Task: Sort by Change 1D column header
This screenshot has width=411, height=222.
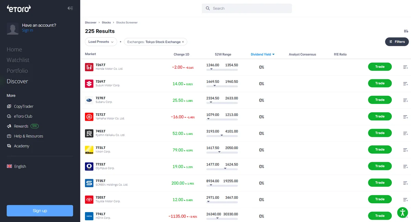Action: pyautogui.click(x=181, y=54)
